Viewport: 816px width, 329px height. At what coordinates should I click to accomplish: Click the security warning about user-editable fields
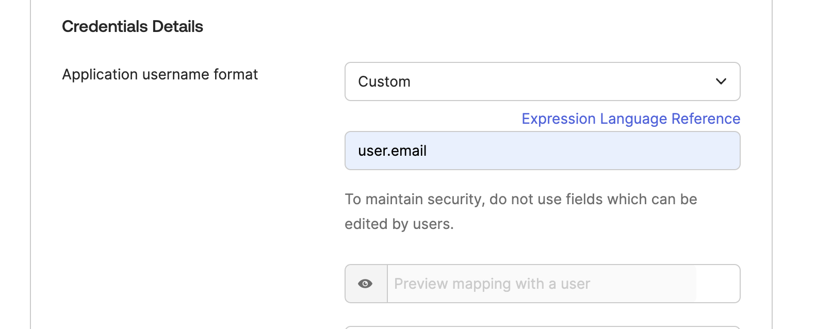(x=521, y=211)
